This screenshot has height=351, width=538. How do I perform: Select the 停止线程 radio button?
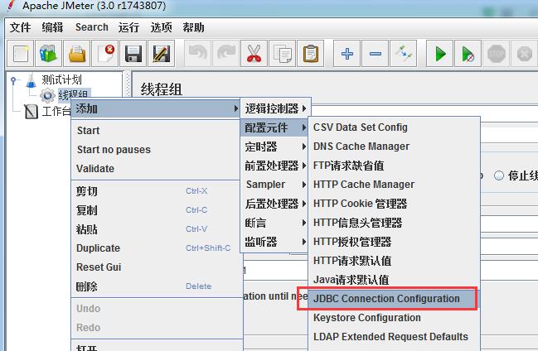499,175
